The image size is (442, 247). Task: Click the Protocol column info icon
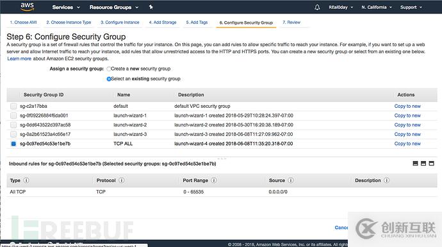tap(122, 180)
